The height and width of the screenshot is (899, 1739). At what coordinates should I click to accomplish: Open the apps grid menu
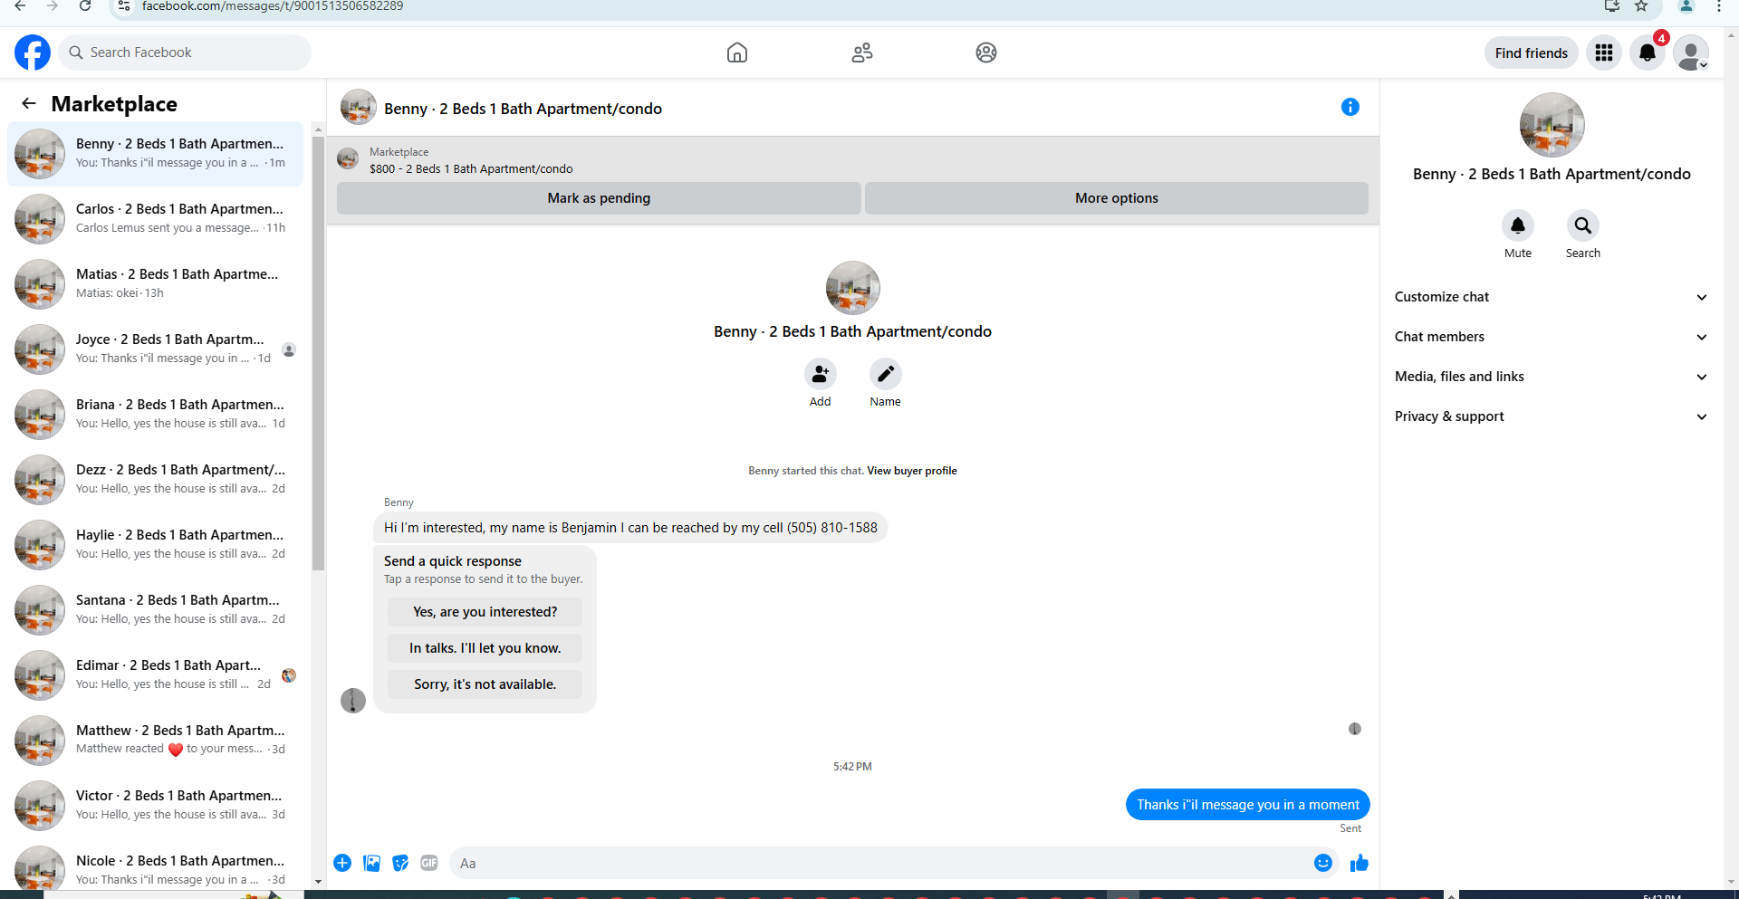[x=1604, y=53]
